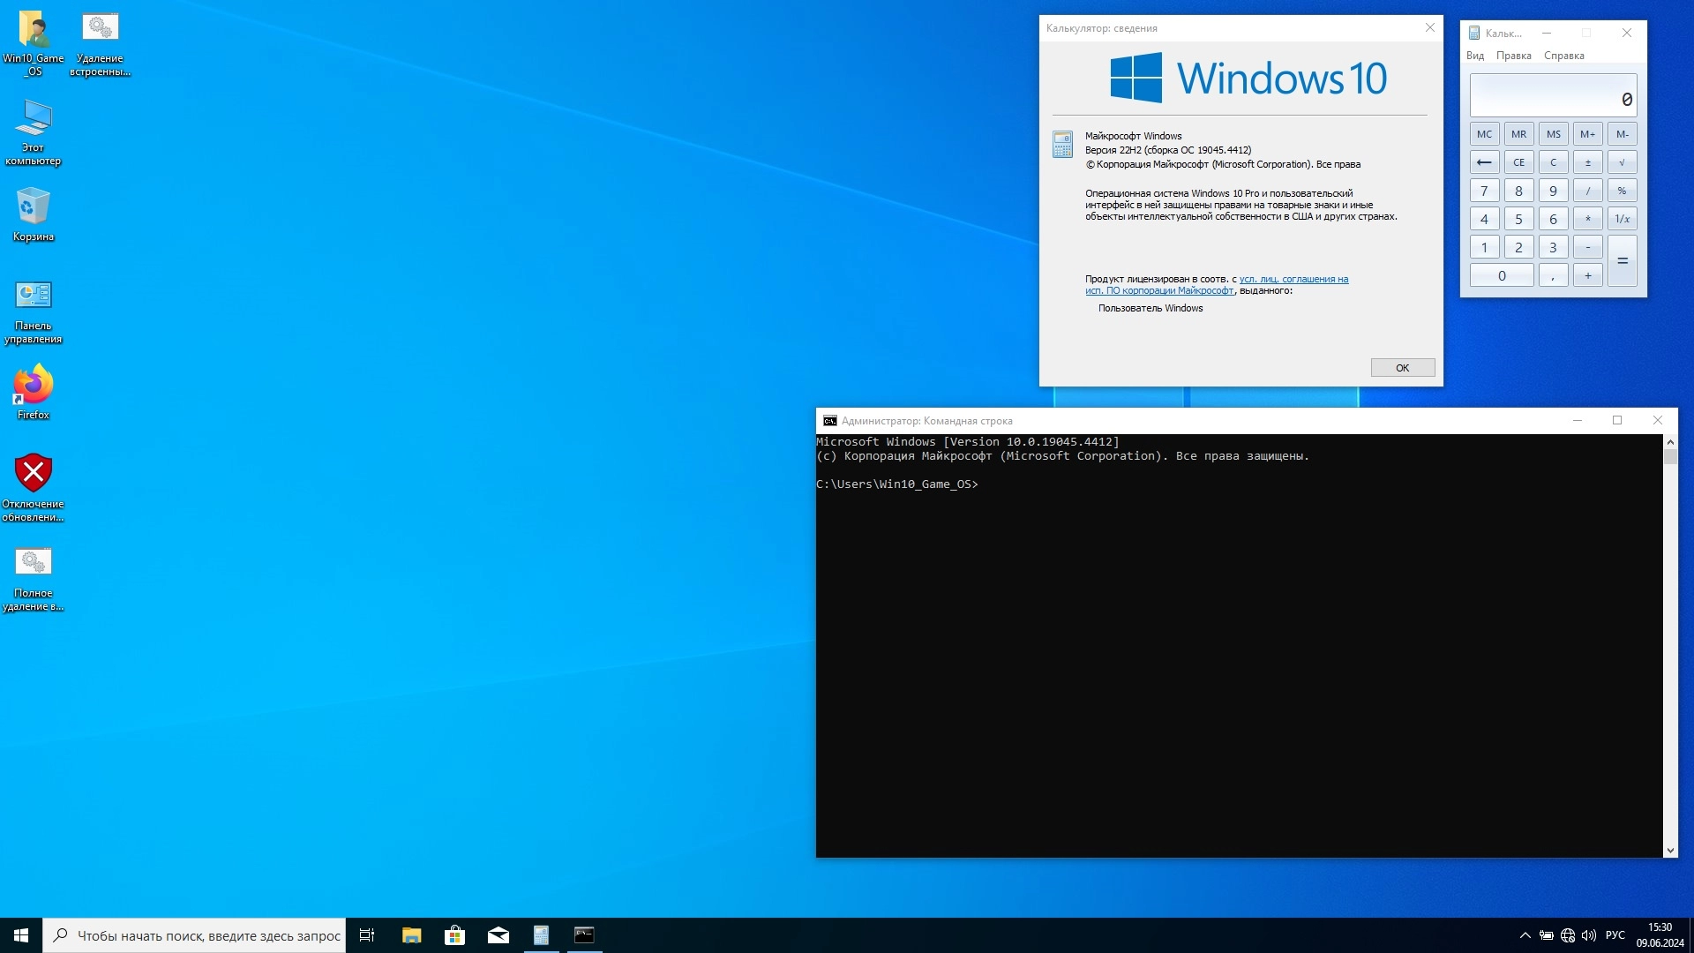Show hidden tray icons chevron
Viewport: 1694px width, 953px height.
tap(1525, 935)
